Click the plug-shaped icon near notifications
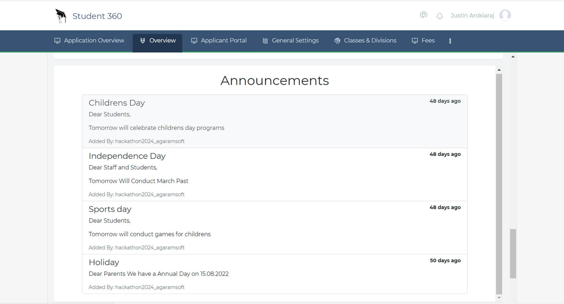This screenshot has width=564, height=304. (423, 15)
